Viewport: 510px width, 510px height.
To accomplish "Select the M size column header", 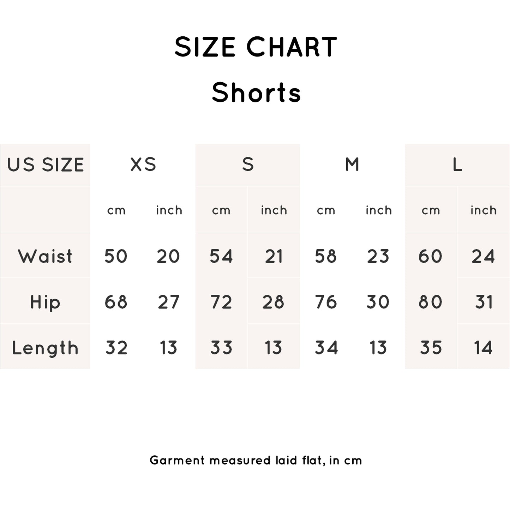I will click(x=352, y=164).
